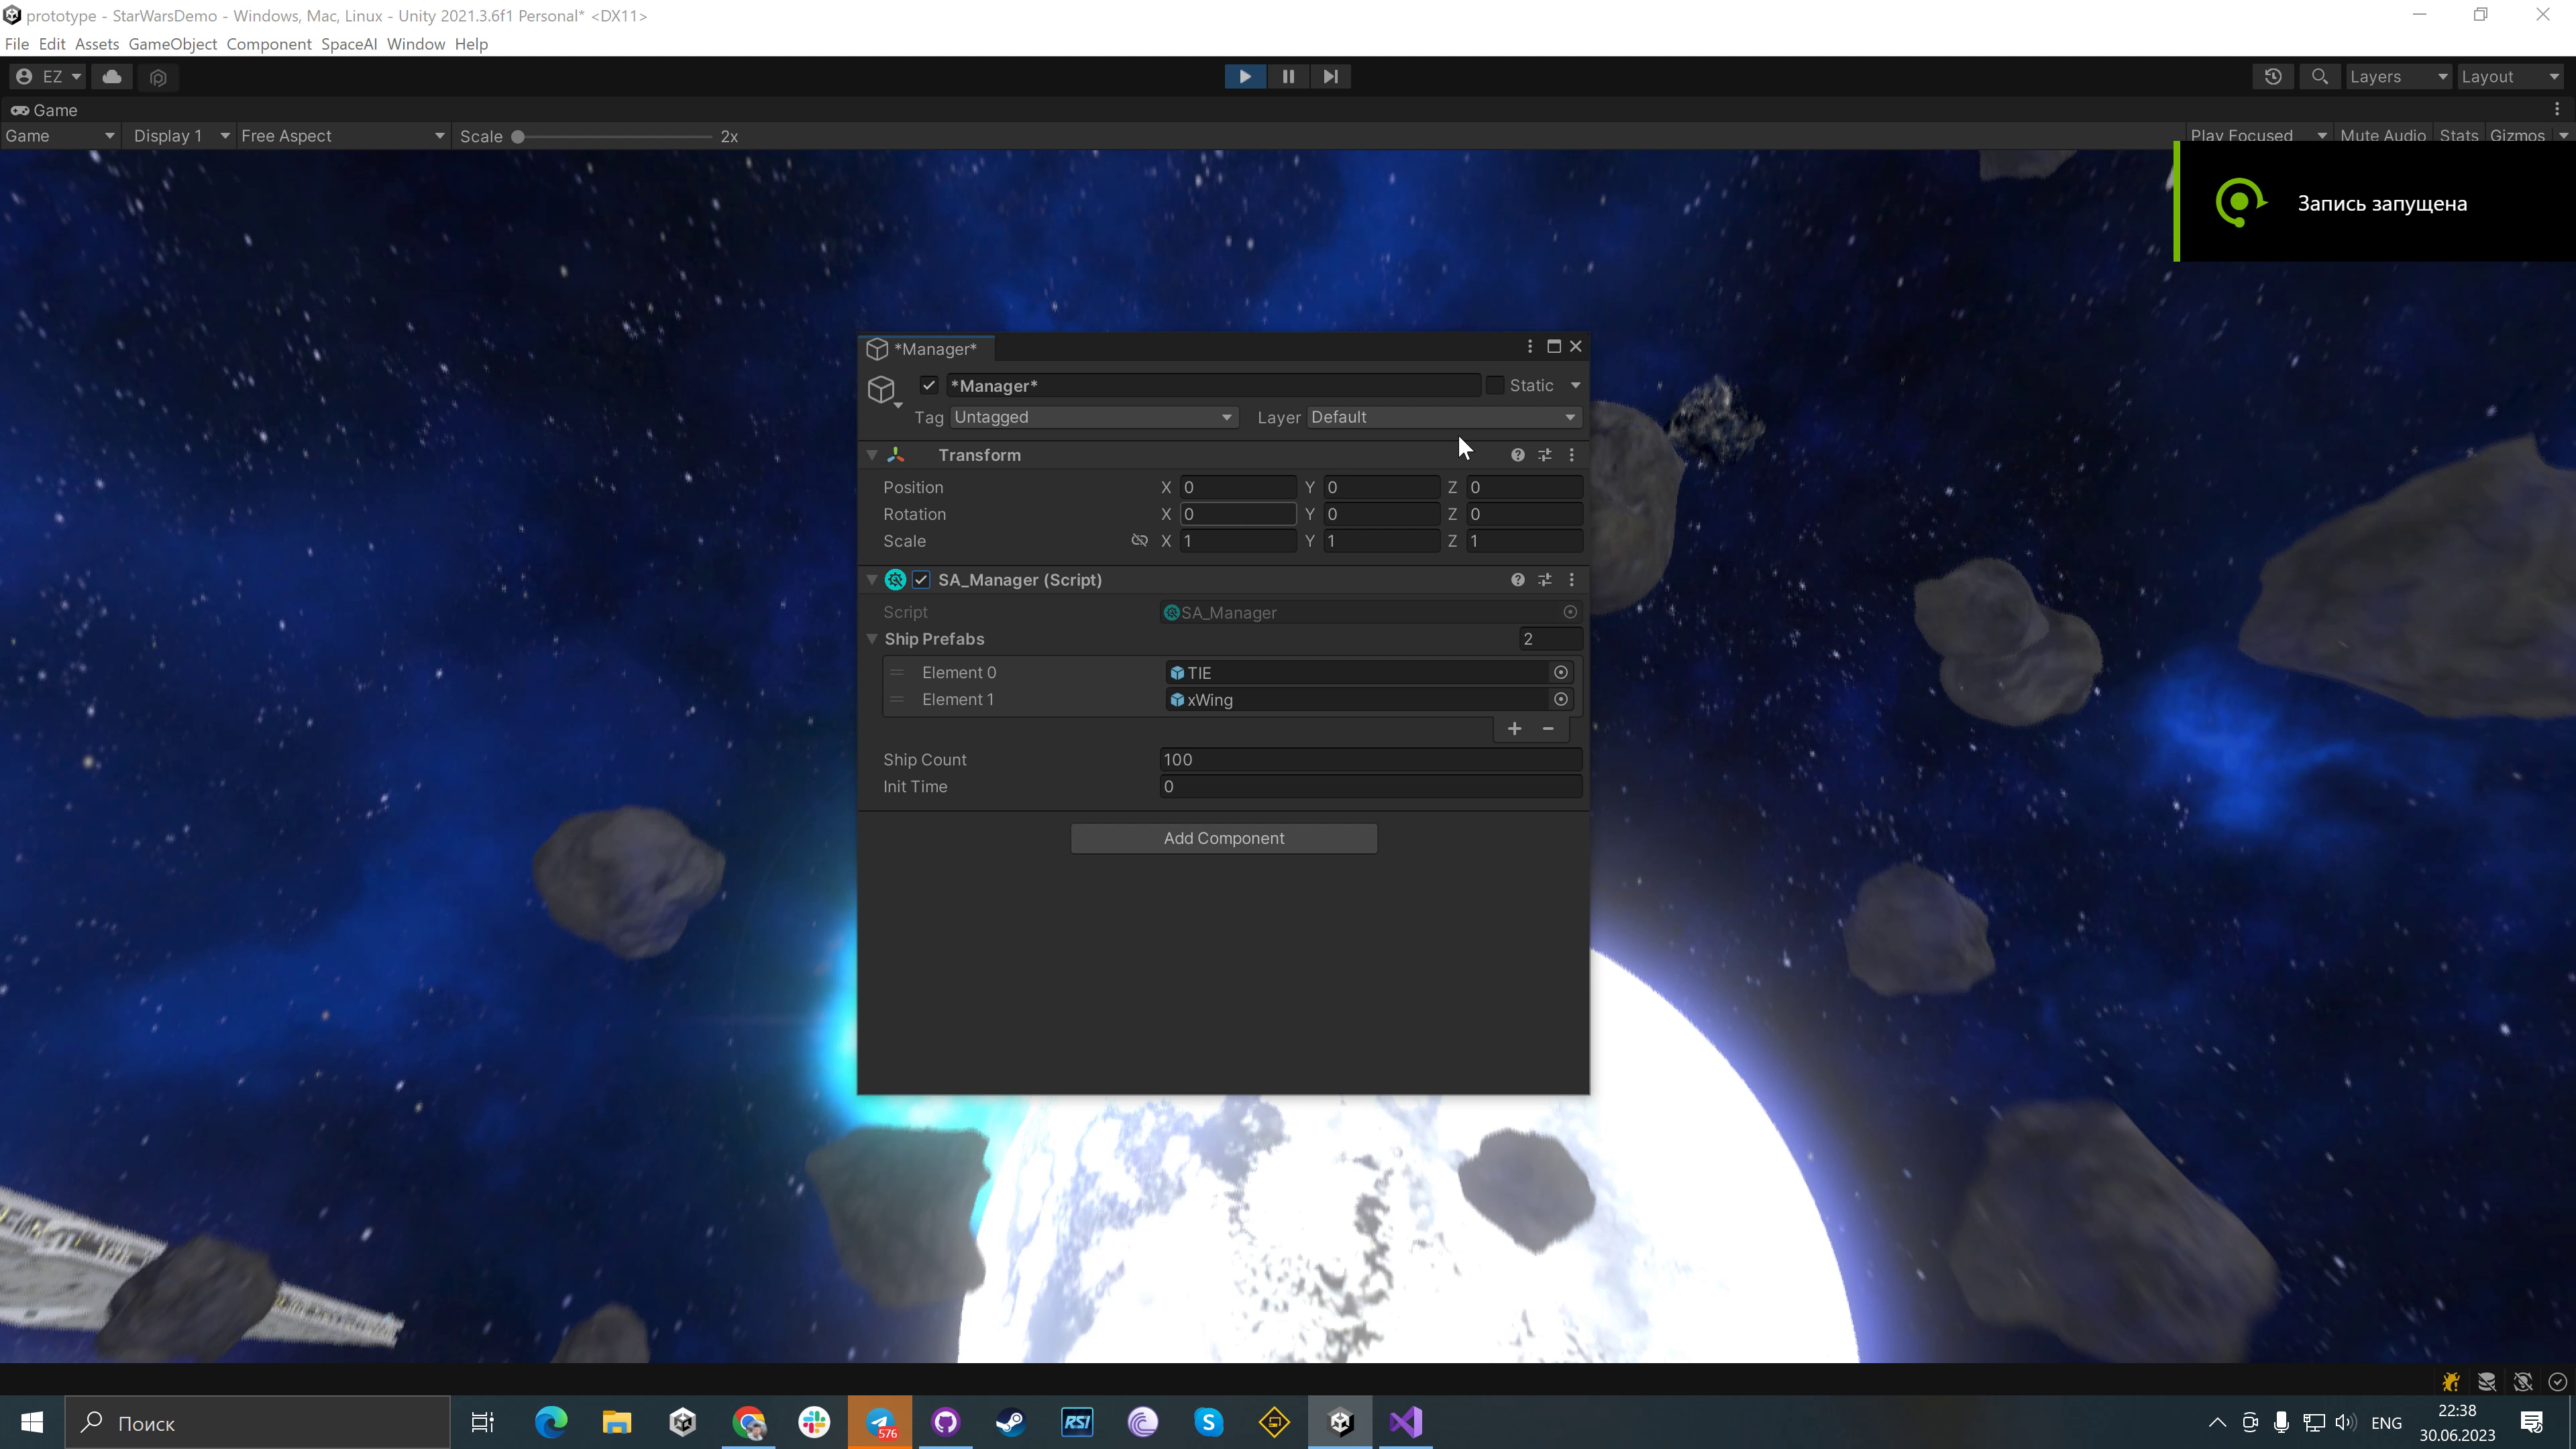Click the Add Component button
This screenshot has width=2576, height=1449.
pos(1223,838)
